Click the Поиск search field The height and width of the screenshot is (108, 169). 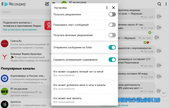click(x=26, y=12)
